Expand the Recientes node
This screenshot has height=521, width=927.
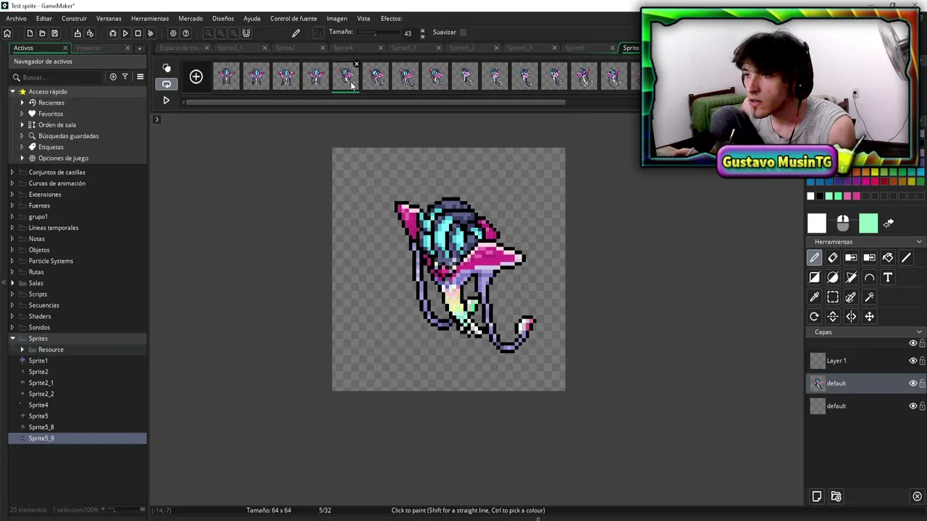[x=22, y=103]
